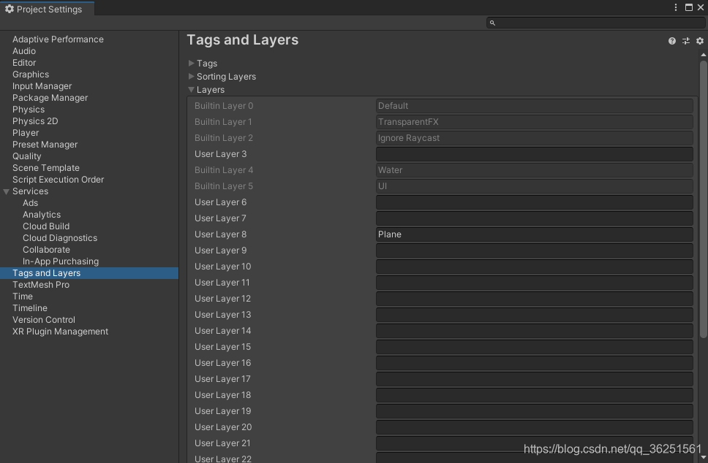Open the three-dot window menu

point(675,7)
